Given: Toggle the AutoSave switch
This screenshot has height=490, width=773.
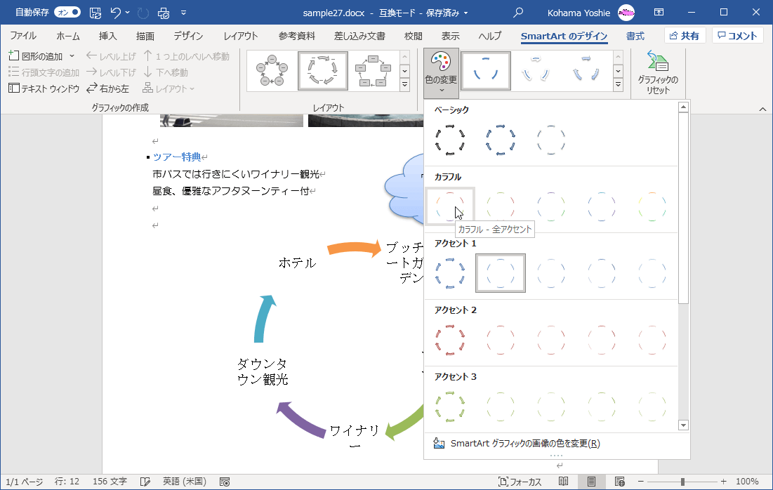Looking at the screenshot, I should click(x=67, y=13).
